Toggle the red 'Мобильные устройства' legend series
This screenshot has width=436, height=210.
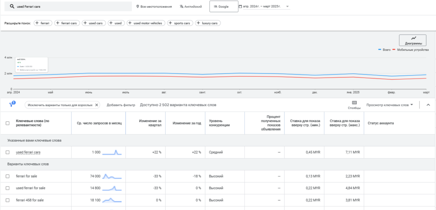coord(410,50)
